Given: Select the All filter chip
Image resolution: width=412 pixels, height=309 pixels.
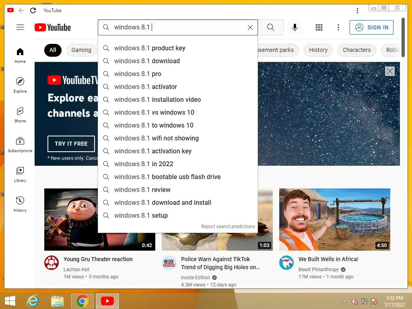Looking at the screenshot, I should [x=53, y=50].
